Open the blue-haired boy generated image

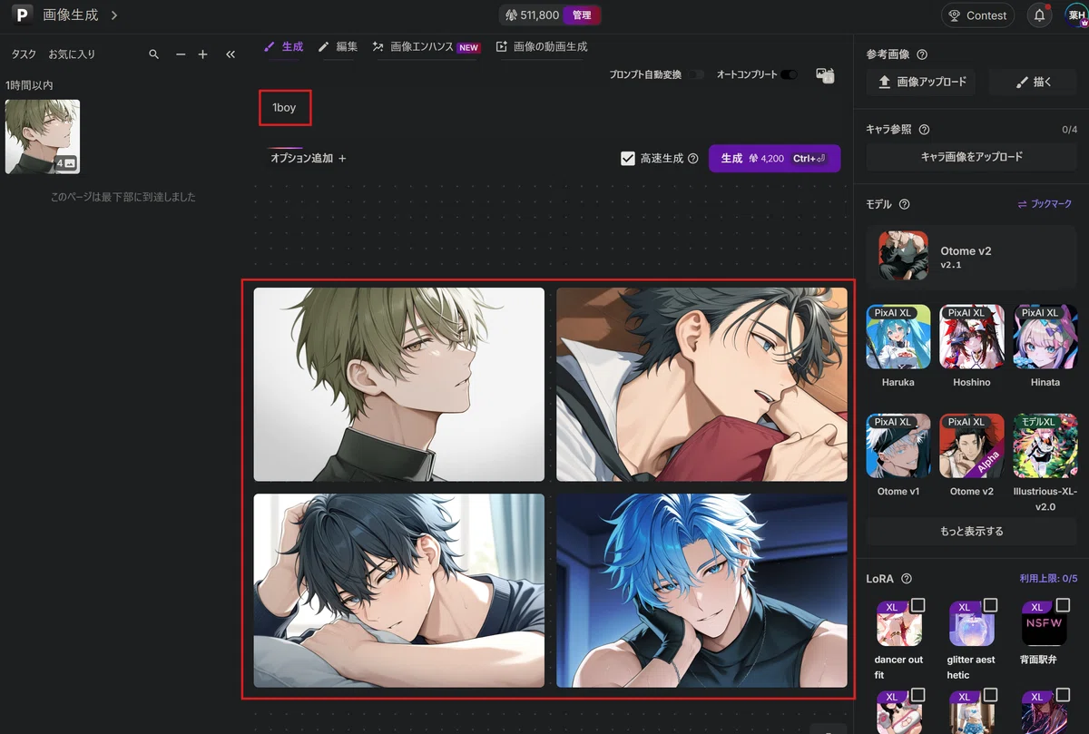click(x=701, y=591)
